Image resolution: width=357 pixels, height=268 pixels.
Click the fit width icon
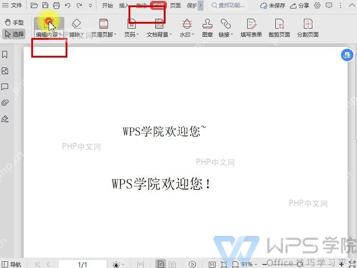235,264
